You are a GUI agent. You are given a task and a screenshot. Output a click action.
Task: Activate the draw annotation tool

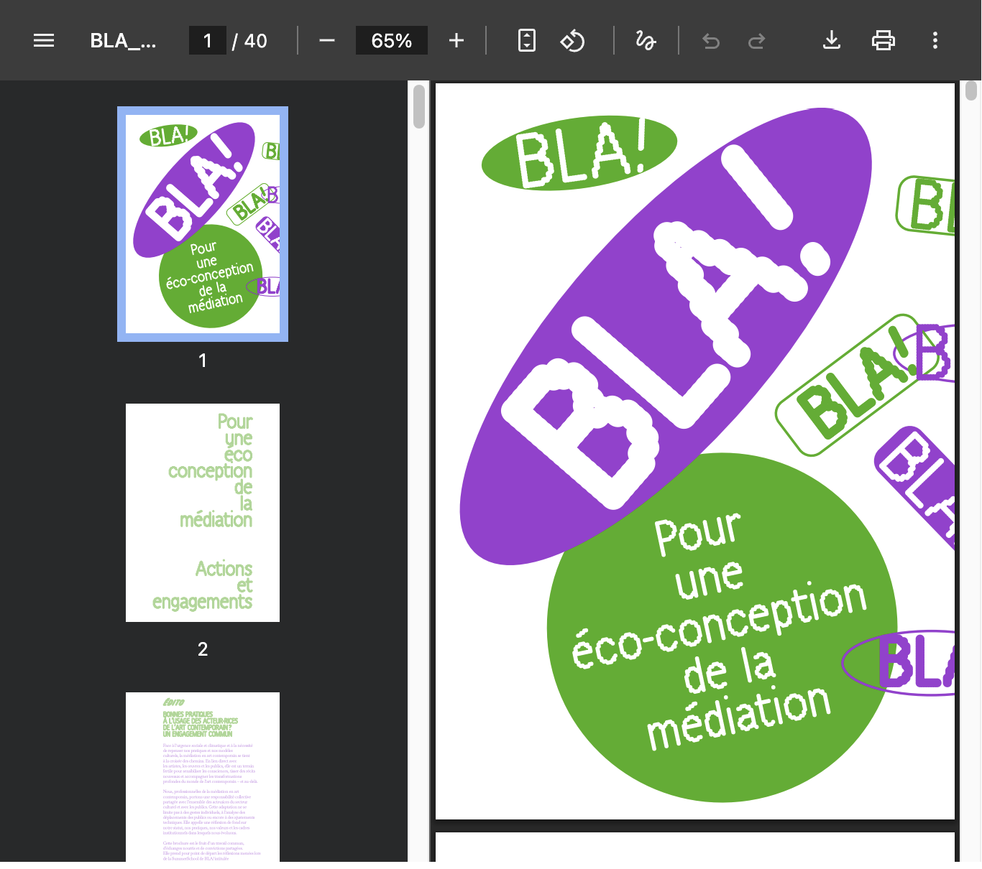[646, 40]
